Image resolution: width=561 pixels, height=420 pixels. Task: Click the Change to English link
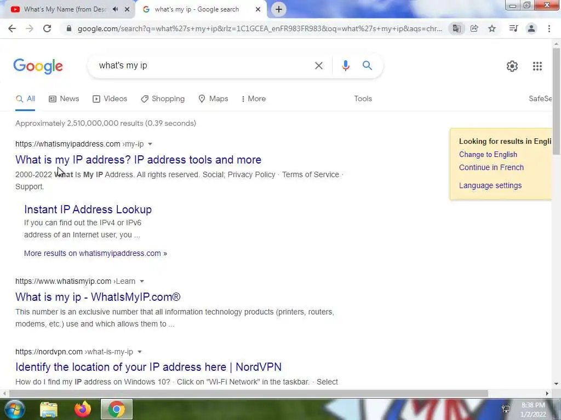(488, 154)
